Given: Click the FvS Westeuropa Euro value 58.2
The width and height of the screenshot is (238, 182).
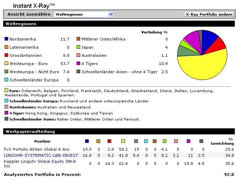Looking at the screenshot, I should pos(123,149).
